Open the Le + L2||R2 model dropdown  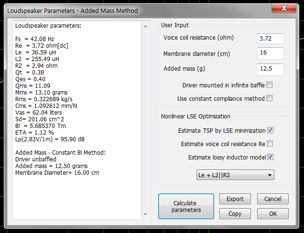click(x=236, y=175)
